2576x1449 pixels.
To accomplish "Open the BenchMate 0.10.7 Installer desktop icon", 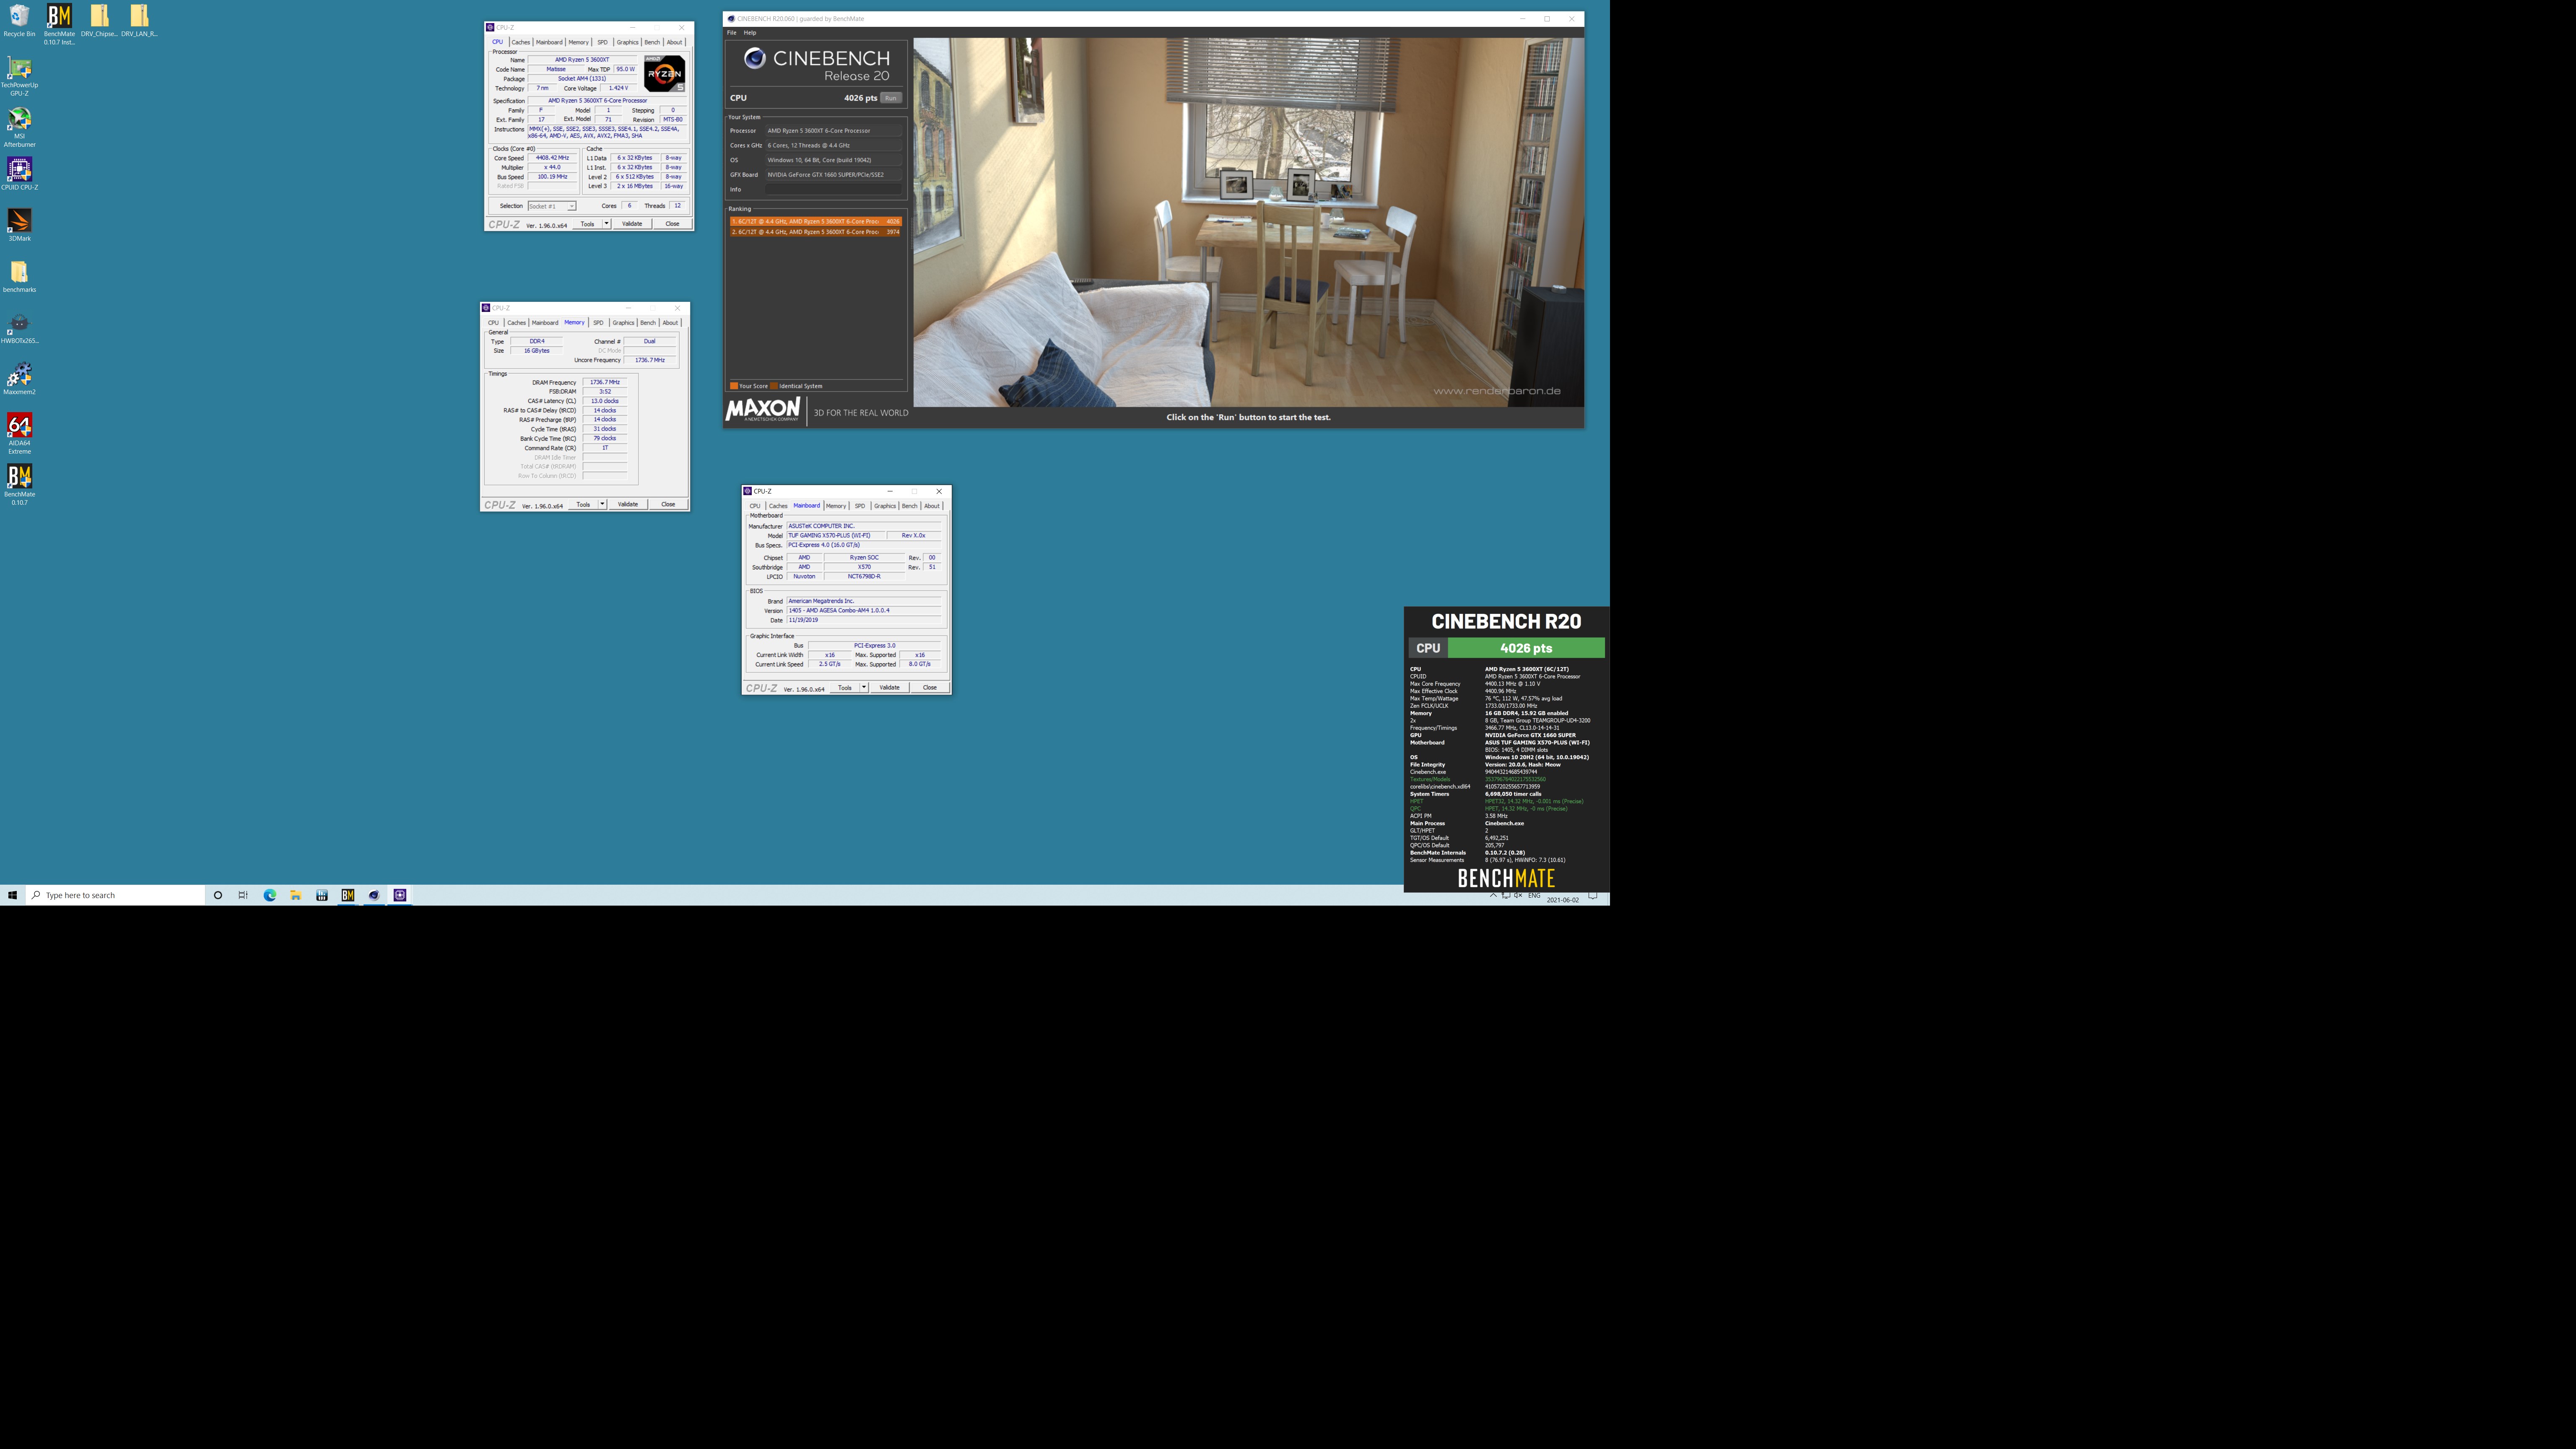I will tap(59, 24).
